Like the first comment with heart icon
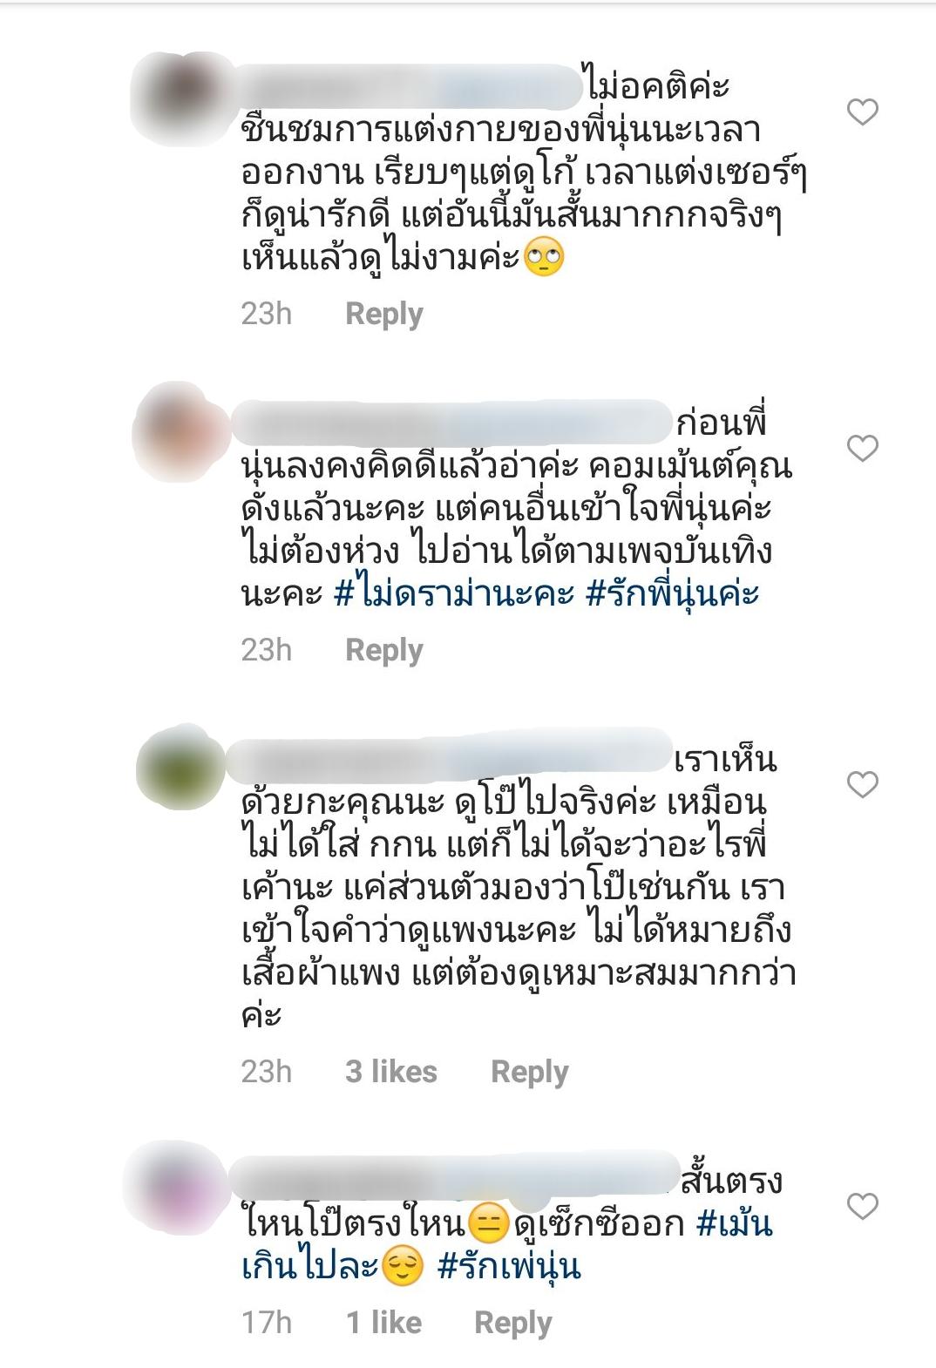Image resolution: width=936 pixels, height=1368 pixels. click(863, 112)
